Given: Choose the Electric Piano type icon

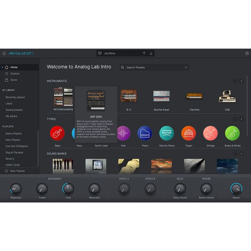Looking at the screenshot, I should click(x=167, y=133).
